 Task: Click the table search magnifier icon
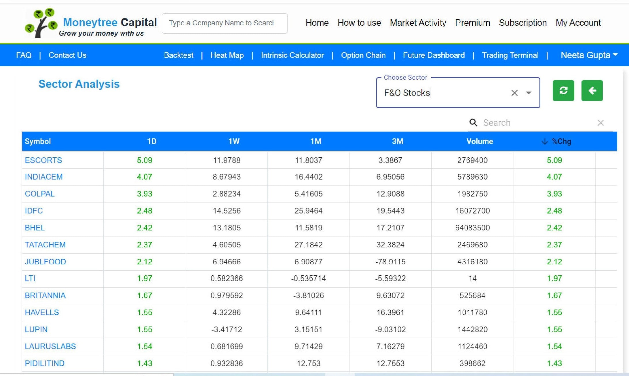(473, 123)
